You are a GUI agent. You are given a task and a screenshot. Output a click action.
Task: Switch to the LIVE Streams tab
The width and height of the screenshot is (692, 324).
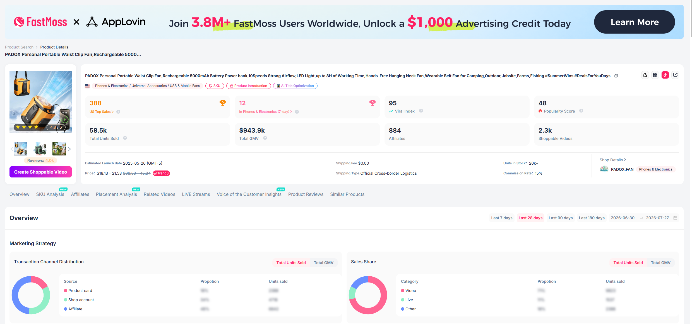(196, 194)
